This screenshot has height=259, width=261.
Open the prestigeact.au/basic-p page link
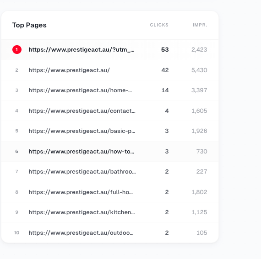pos(82,131)
